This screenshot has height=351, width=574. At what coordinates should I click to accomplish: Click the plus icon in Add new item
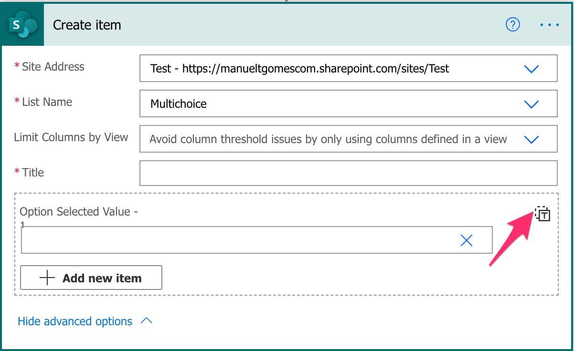pos(47,278)
